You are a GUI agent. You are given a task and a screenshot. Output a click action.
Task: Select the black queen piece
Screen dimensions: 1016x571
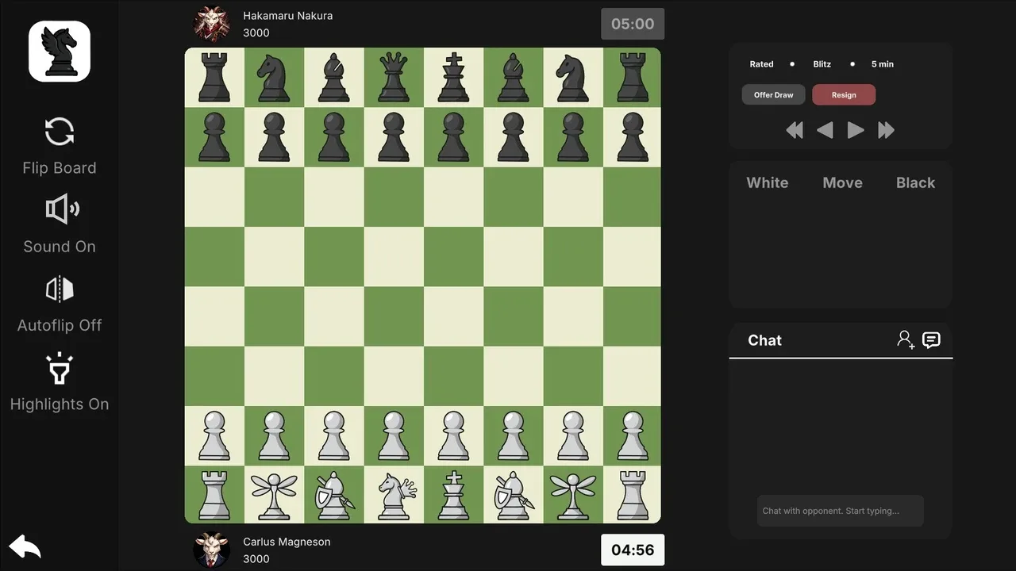pos(394,77)
